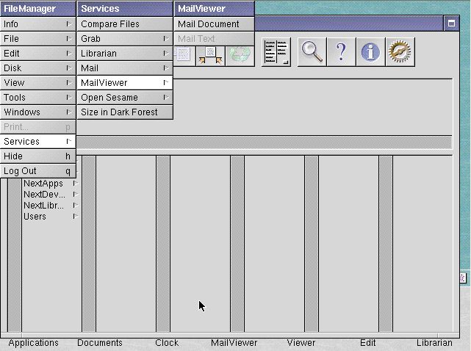This screenshot has height=351, width=471.
Task: Open the blue Info inspector icon
Action: point(370,52)
